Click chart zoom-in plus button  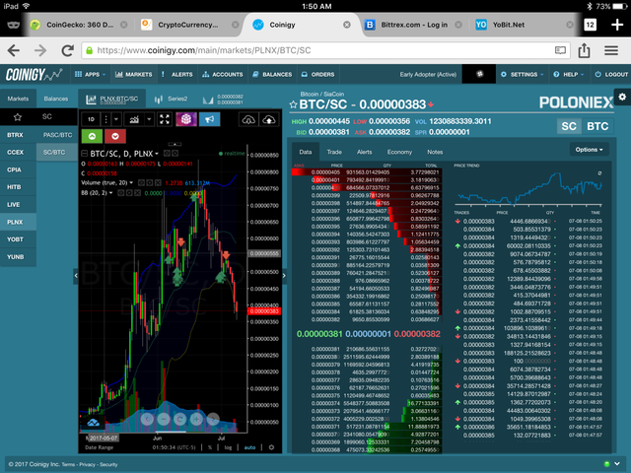(x=196, y=419)
